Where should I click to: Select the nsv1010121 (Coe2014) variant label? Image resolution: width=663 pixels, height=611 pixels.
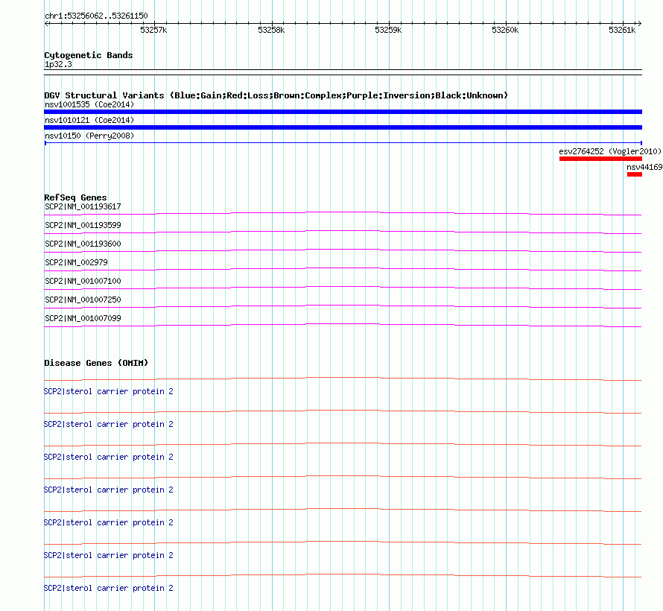pyautogui.click(x=89, y=120)
